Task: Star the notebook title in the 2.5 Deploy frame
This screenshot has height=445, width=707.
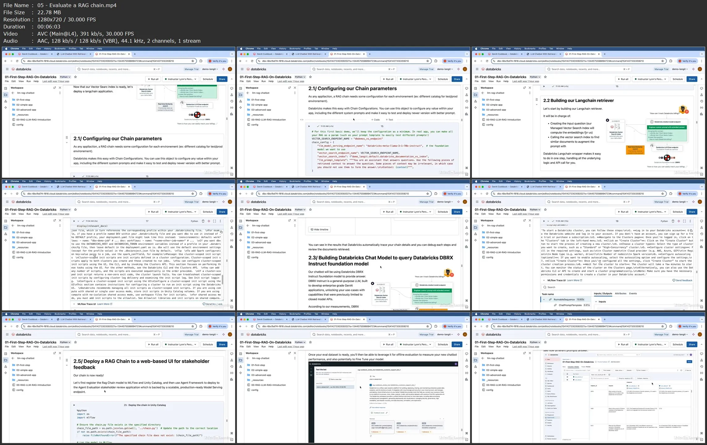Action: [x=75, y=342]
